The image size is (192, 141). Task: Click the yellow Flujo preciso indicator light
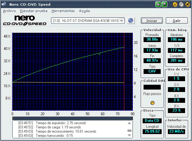(x=152, y=103)
